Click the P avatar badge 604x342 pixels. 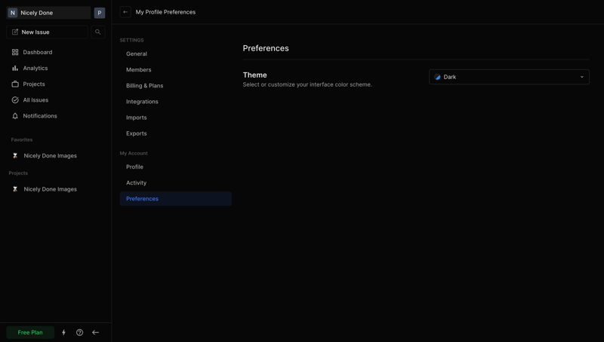point(100,13)
